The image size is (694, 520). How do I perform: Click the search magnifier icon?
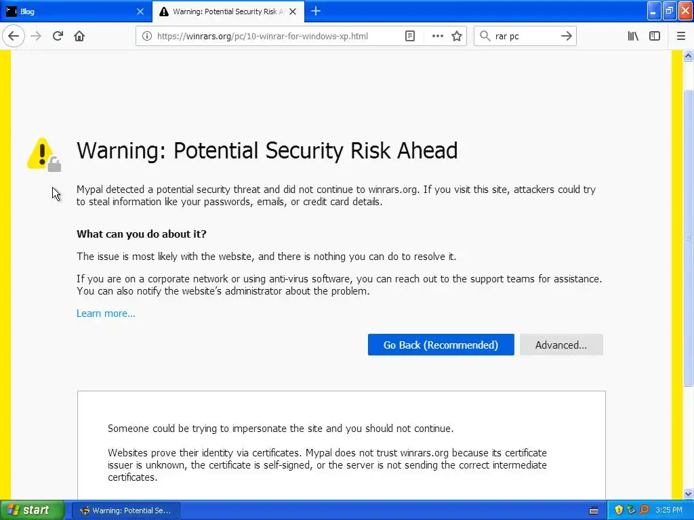click(x=485, y=37)
